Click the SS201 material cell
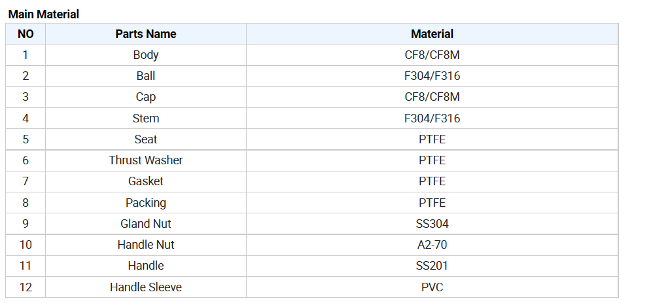The image size is (651, 307). point(432,266)
